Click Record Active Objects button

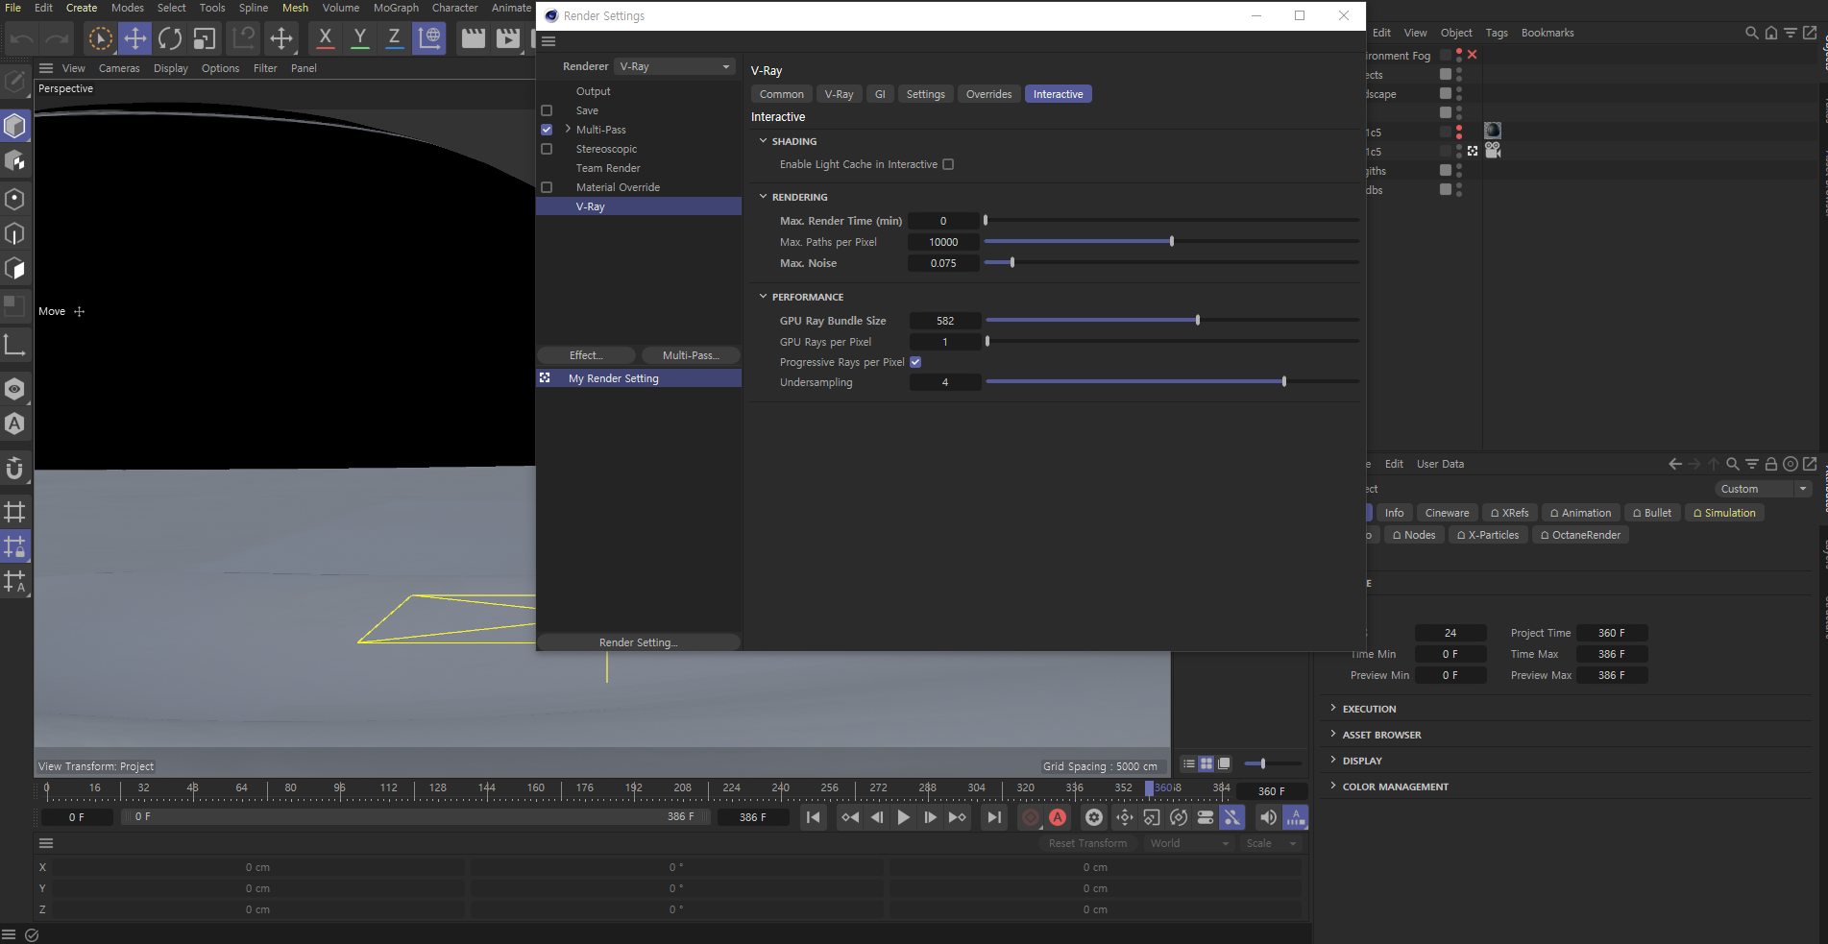(x=1030, y=817)
